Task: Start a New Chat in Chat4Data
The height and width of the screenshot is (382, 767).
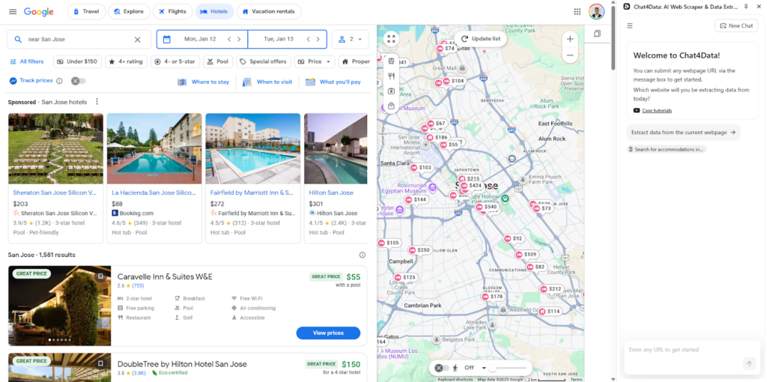Action: point(736,26)
